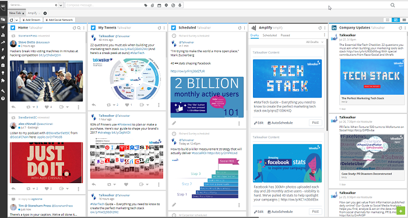
Task: Add location with the pin icon
Action: 166,5
